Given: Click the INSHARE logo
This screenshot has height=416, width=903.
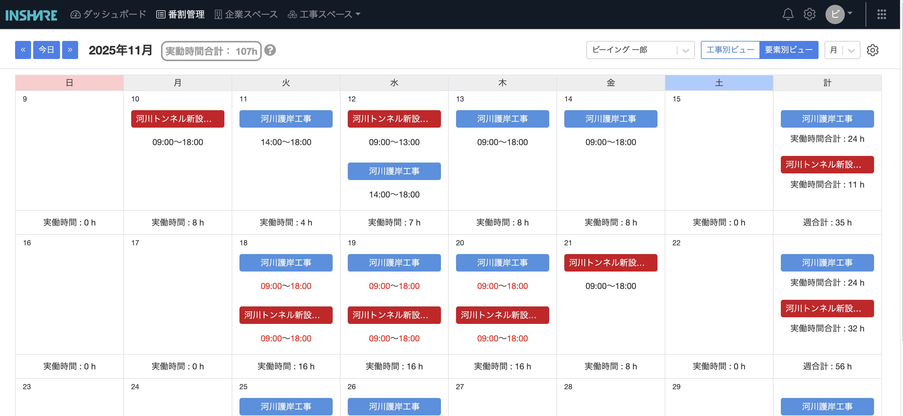Looking at the screenshot, I should point(31,15).
